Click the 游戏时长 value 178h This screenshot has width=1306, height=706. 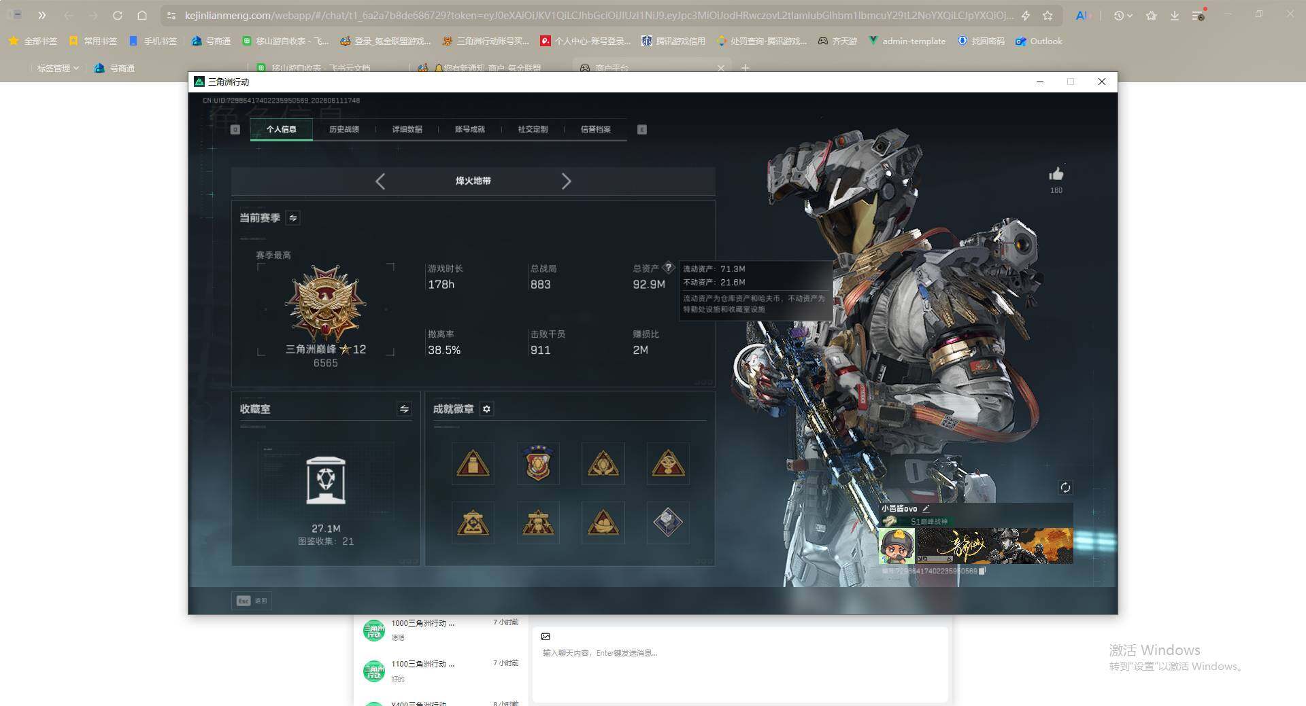click(441, 285)
